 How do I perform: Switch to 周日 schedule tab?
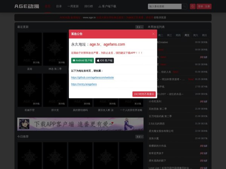tap(204, 35)
